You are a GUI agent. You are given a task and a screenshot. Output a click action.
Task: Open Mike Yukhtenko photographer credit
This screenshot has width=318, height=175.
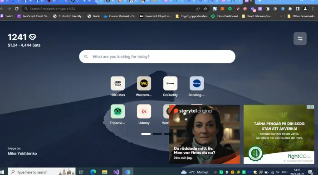(22, 153)
